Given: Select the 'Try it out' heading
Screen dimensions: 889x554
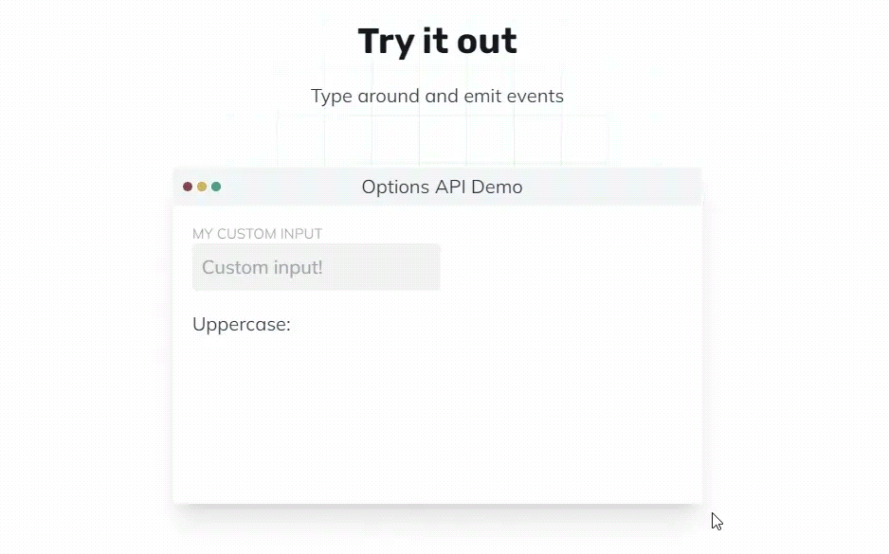Looking at the screenshot, I should click(x=437, y=41).
